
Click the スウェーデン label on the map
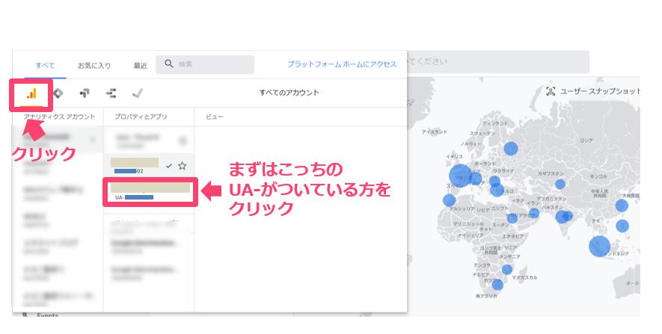482,133
